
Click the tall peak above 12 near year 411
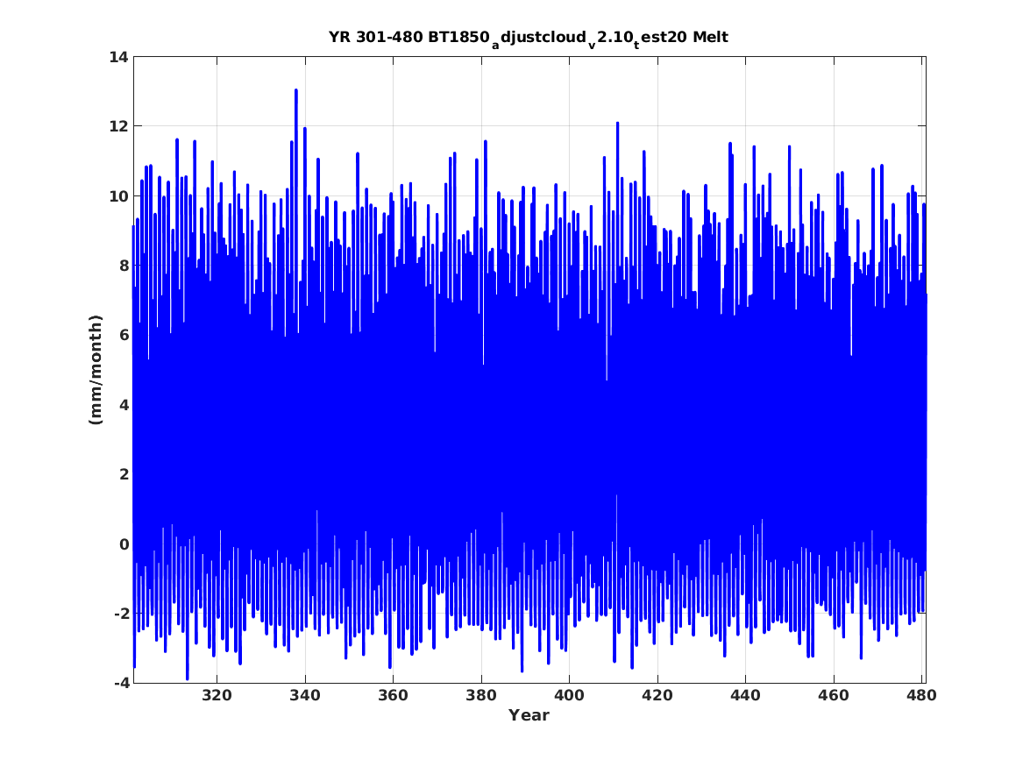tap(617, 124)
